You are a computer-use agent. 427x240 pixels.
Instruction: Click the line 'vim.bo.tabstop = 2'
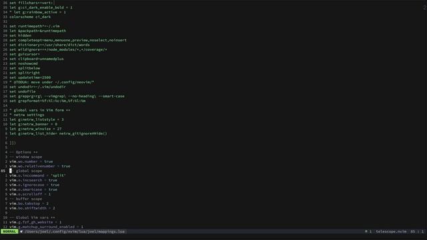click(x=29, y=203)
